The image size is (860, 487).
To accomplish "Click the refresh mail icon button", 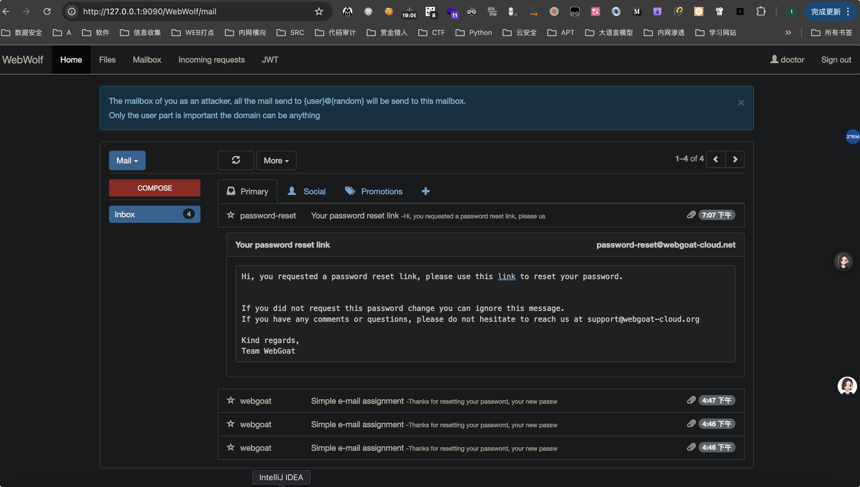I will tap(236, 160).
